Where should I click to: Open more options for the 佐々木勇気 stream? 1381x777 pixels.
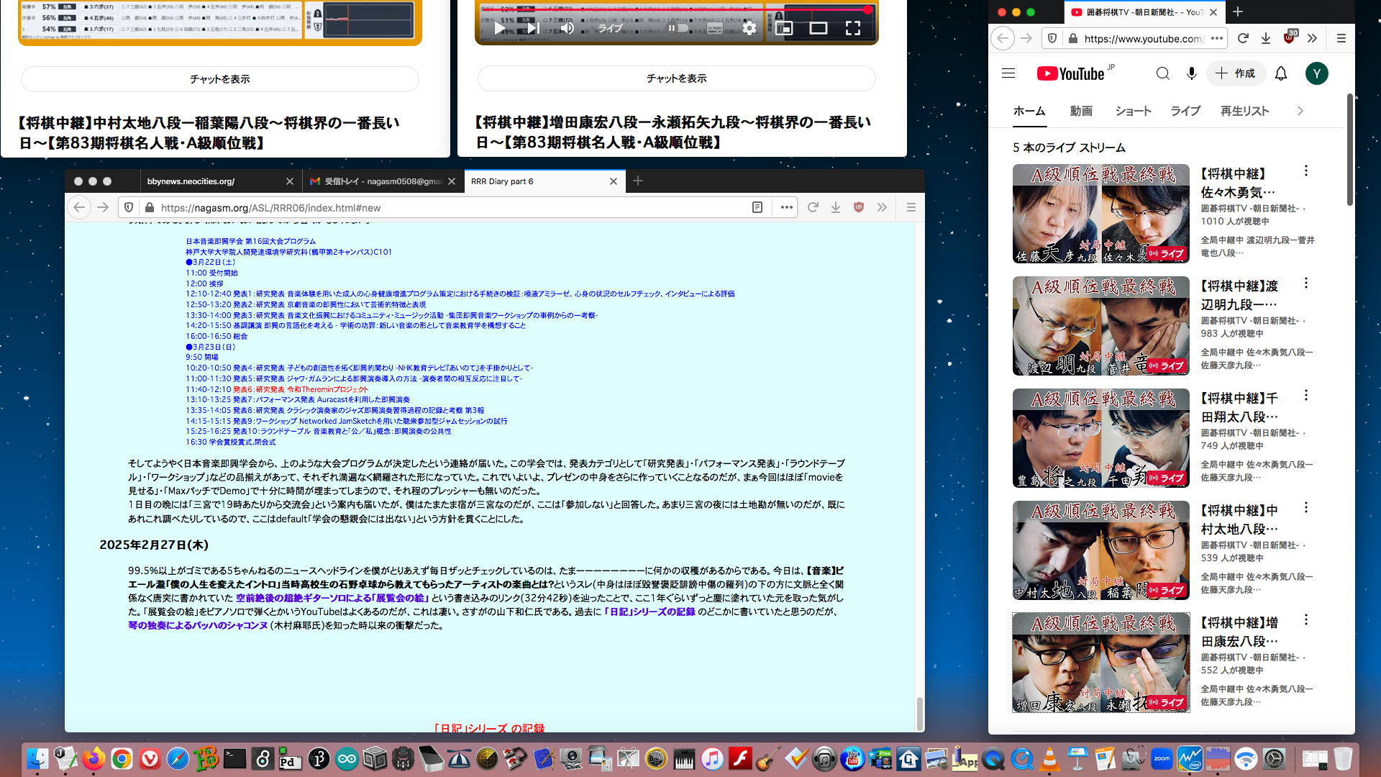pos(1306,171)
